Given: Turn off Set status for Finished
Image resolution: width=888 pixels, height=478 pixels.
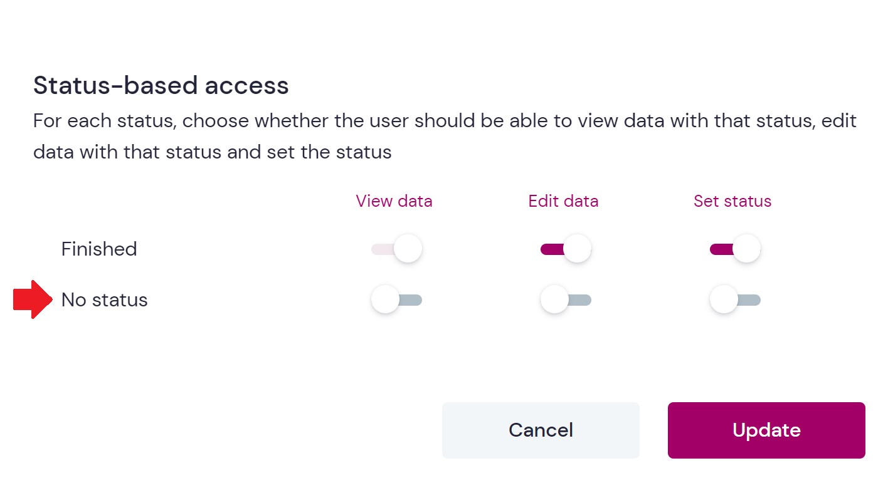Looking at the screenshot, I should [x=735, y=249].
